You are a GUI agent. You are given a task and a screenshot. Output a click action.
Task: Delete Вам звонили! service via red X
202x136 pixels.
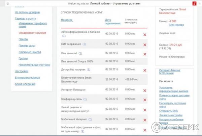coord(145,54)
